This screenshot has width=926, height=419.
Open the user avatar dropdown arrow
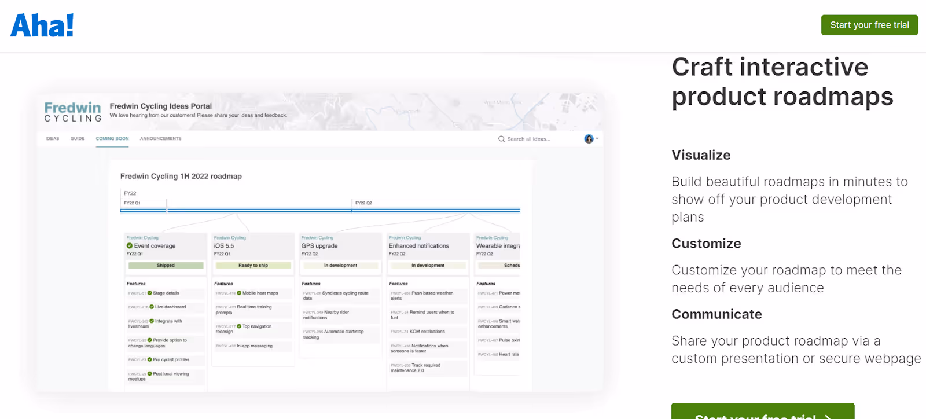597,139
